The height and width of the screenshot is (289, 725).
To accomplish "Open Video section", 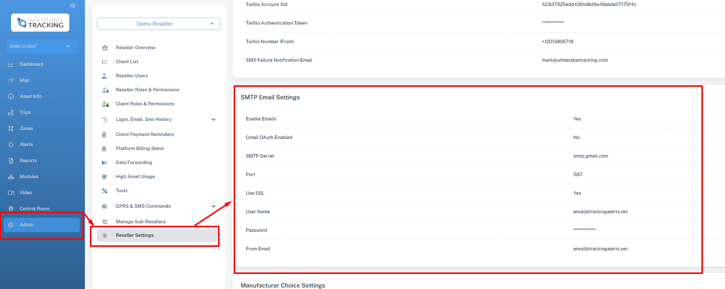I will pyautogui.click(x=26, y=193).
